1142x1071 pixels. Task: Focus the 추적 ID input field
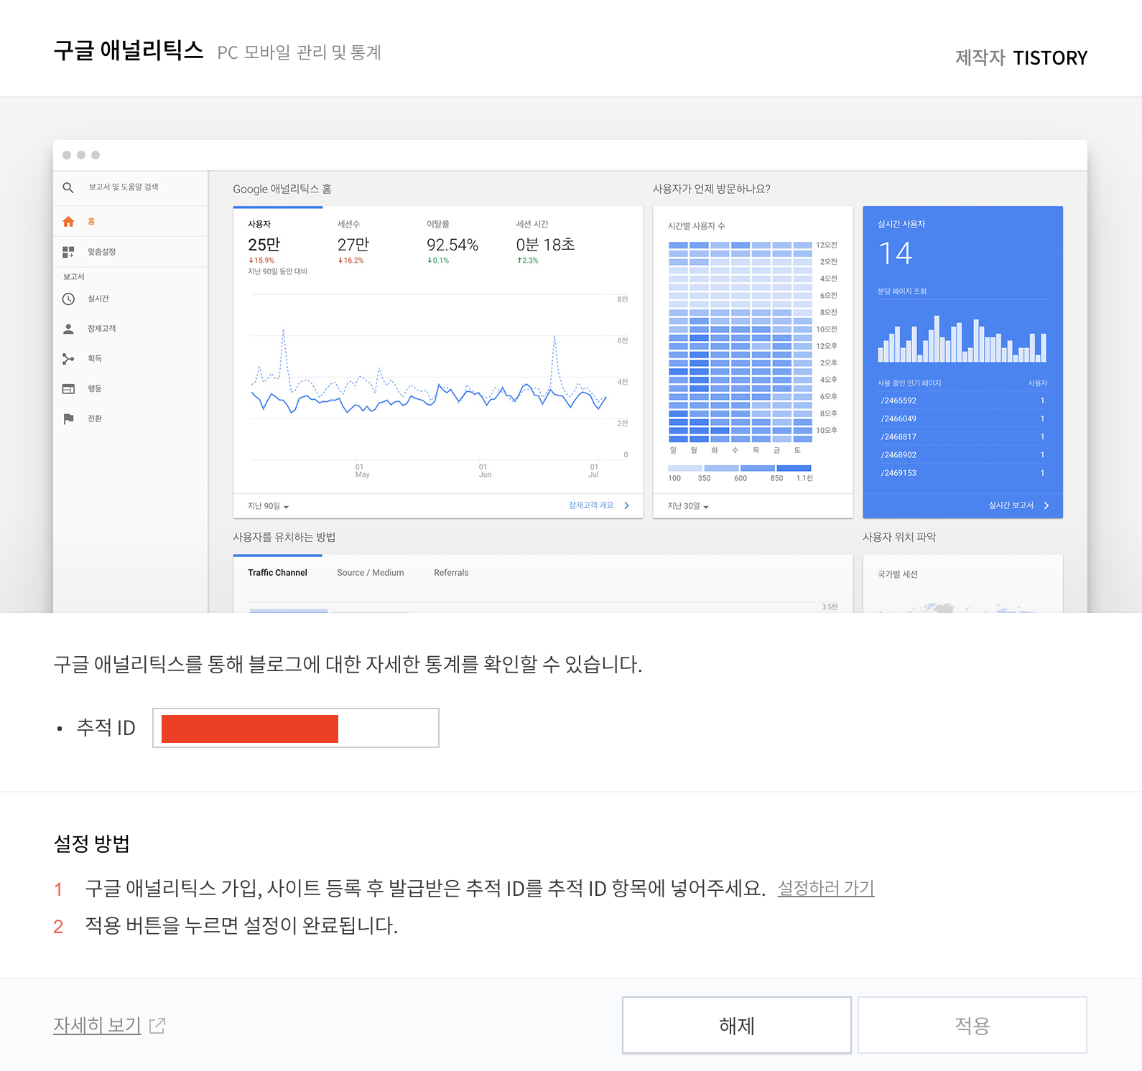click(296, 728)
